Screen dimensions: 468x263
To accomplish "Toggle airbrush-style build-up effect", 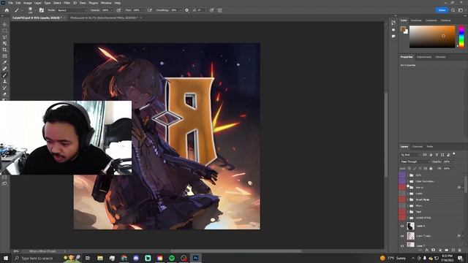I will click(149, 10).
